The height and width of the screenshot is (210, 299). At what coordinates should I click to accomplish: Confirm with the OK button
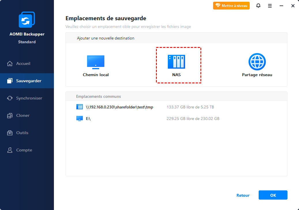273,195
